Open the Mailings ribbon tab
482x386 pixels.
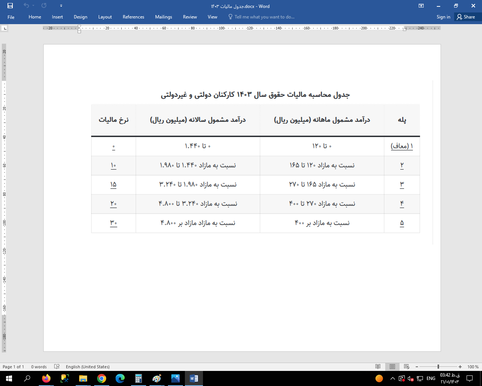tap(163, 17)
